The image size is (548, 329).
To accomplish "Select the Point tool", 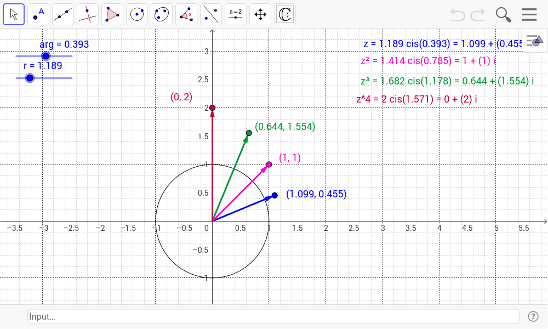I will [x=38, y=14].
